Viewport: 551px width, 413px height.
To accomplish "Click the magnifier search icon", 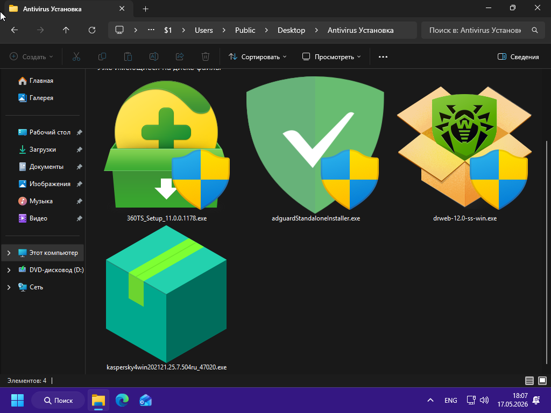I will point(535,30).
